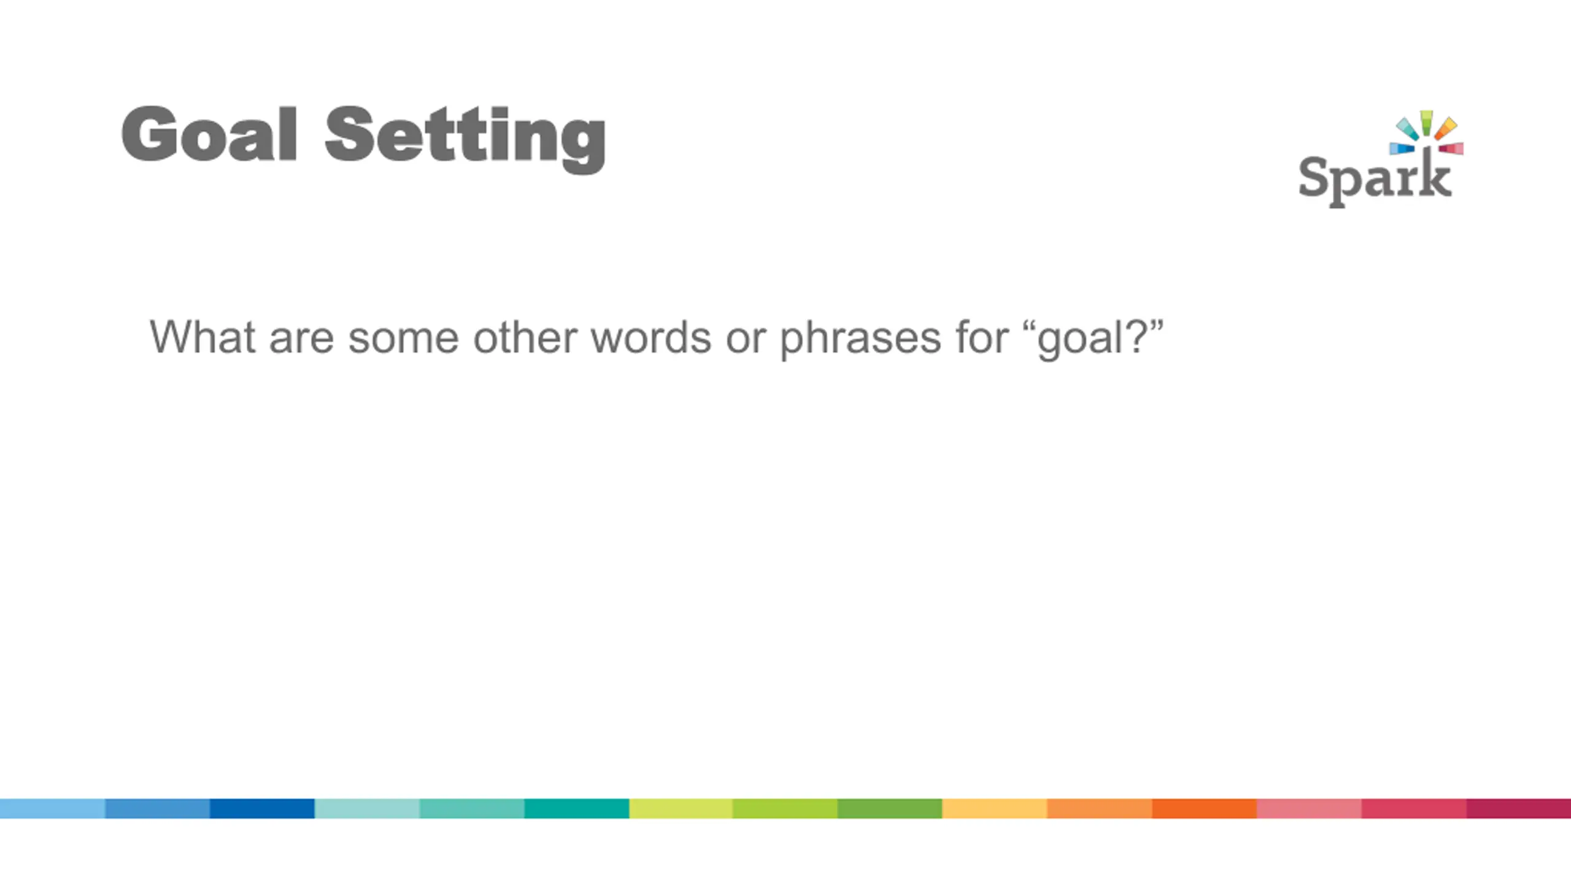Select the yellow segment of the color bar
This screenshot has height=883, width=1571.
point(994,808)
